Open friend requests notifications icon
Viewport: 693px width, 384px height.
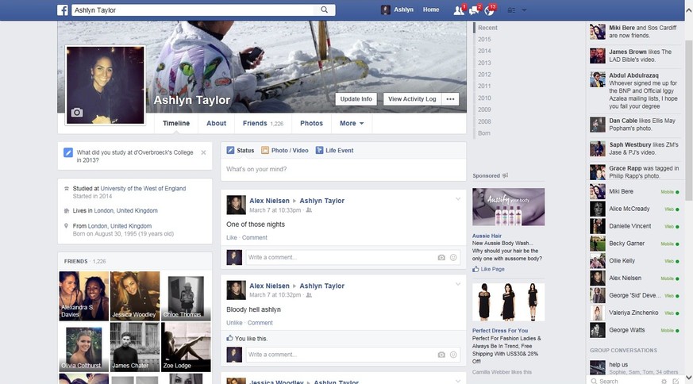pyautogui.click(x=459, y=10)
